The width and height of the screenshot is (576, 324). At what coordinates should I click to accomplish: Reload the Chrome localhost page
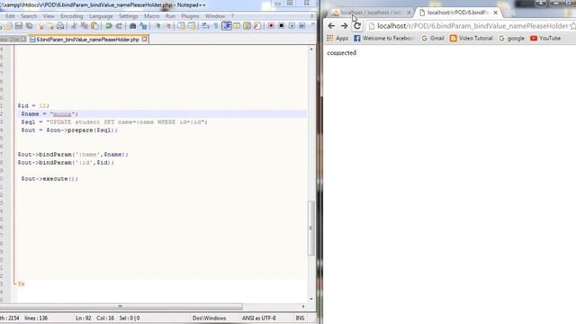pos(357,26)
